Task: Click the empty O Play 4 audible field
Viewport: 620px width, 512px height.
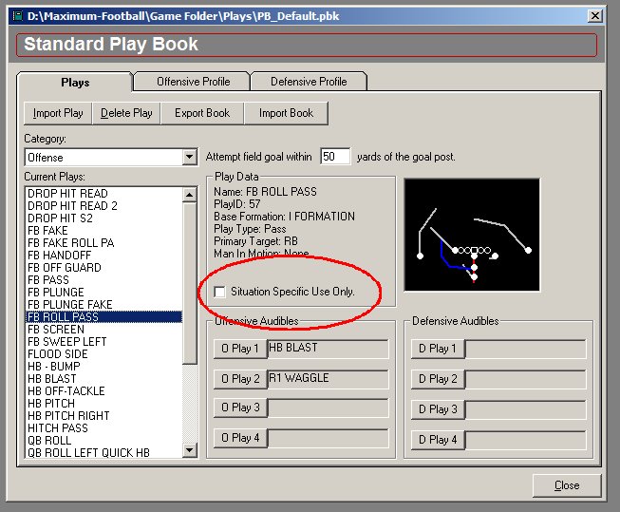Action: (x=329, y=438)
